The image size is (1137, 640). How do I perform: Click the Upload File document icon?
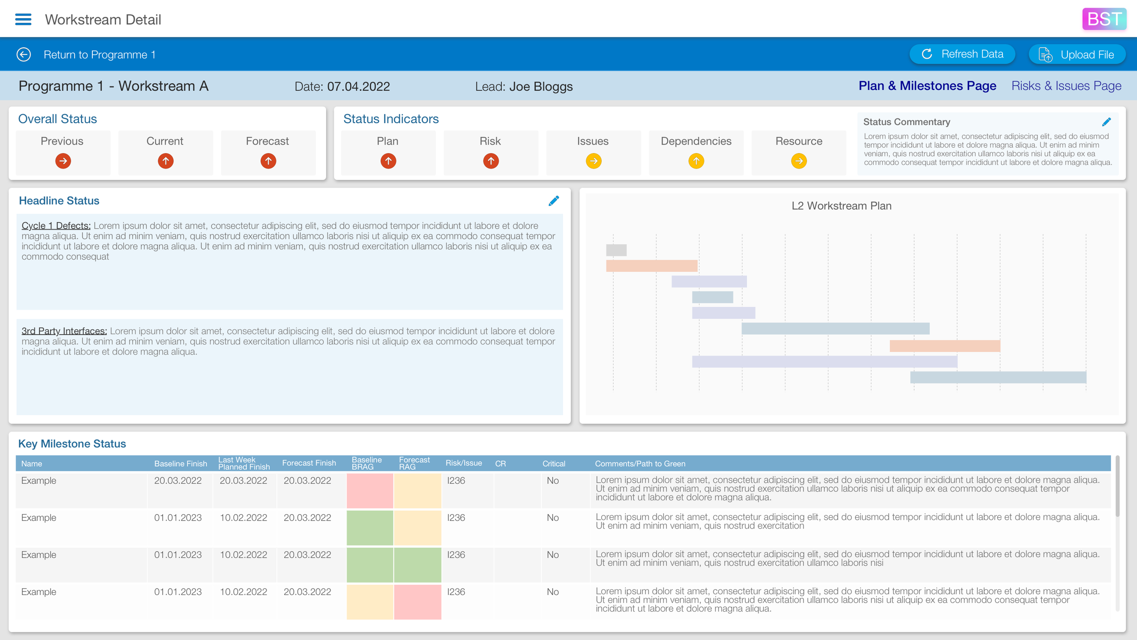(x=1046, y=54)
